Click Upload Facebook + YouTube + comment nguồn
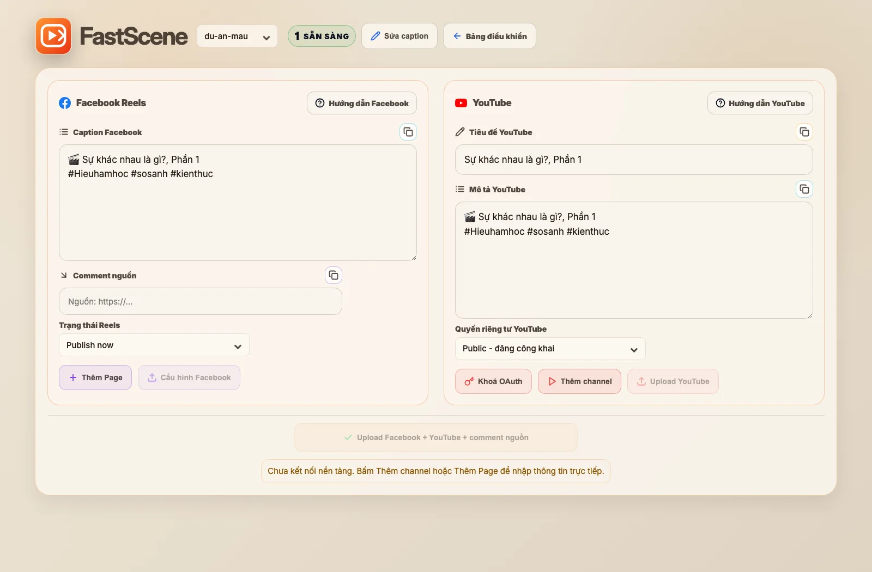 coord(436,437)
